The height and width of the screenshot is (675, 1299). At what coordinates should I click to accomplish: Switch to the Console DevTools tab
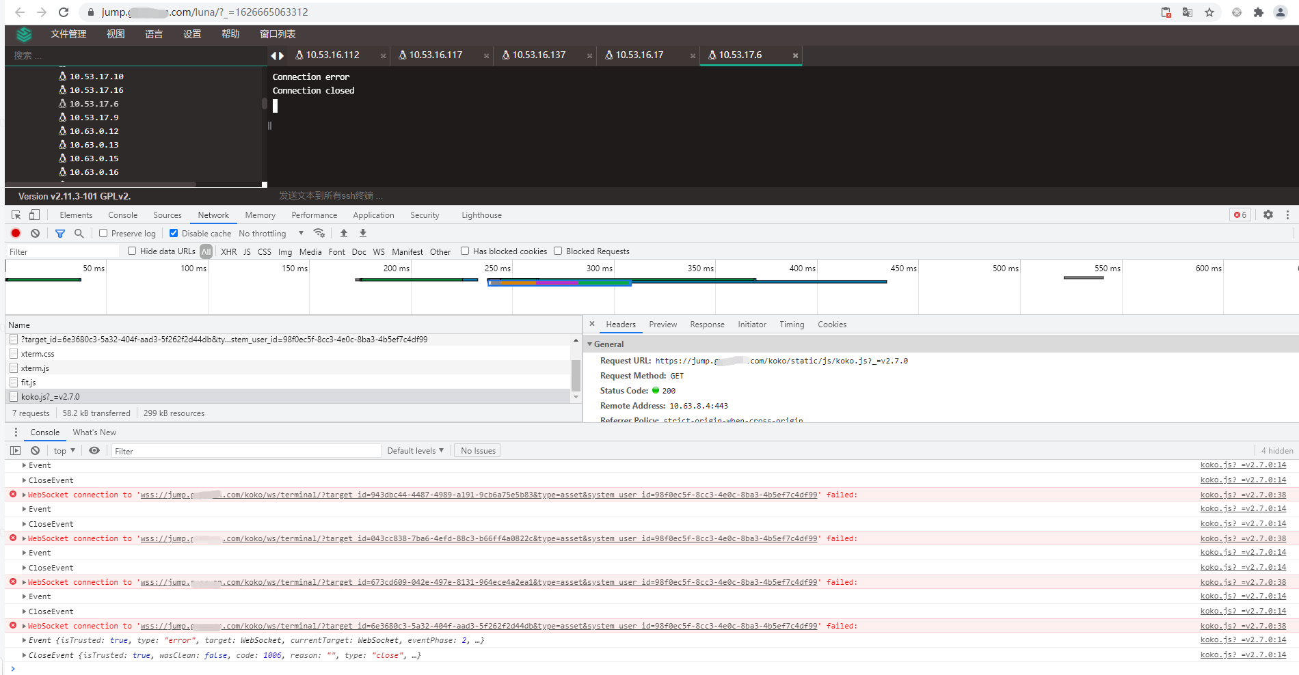pyautogui.click(x=123, y=215)
